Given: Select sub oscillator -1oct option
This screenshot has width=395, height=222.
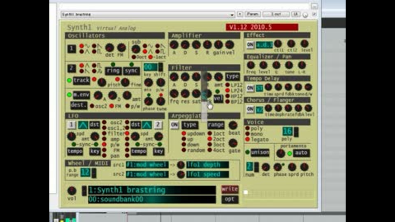Looking at the screenshot, I should click(151, 57).
